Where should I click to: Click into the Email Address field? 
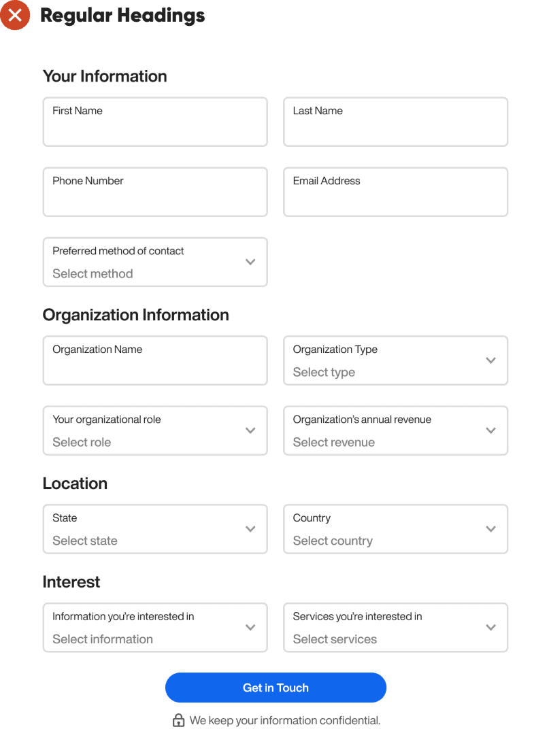click(395, 192)
